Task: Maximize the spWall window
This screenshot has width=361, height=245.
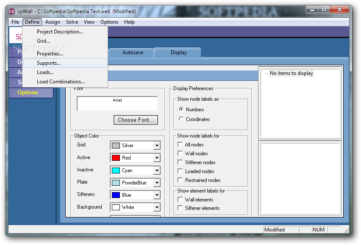Action: (x=324, y=10)
